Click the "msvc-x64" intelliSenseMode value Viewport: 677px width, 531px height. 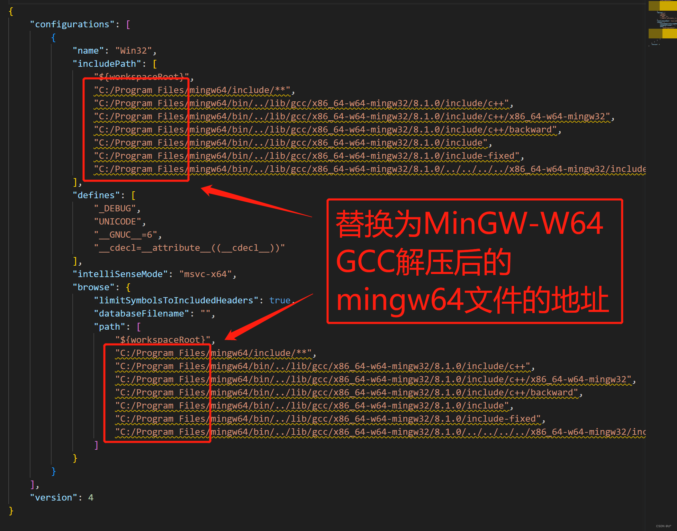tap(206, 274)
